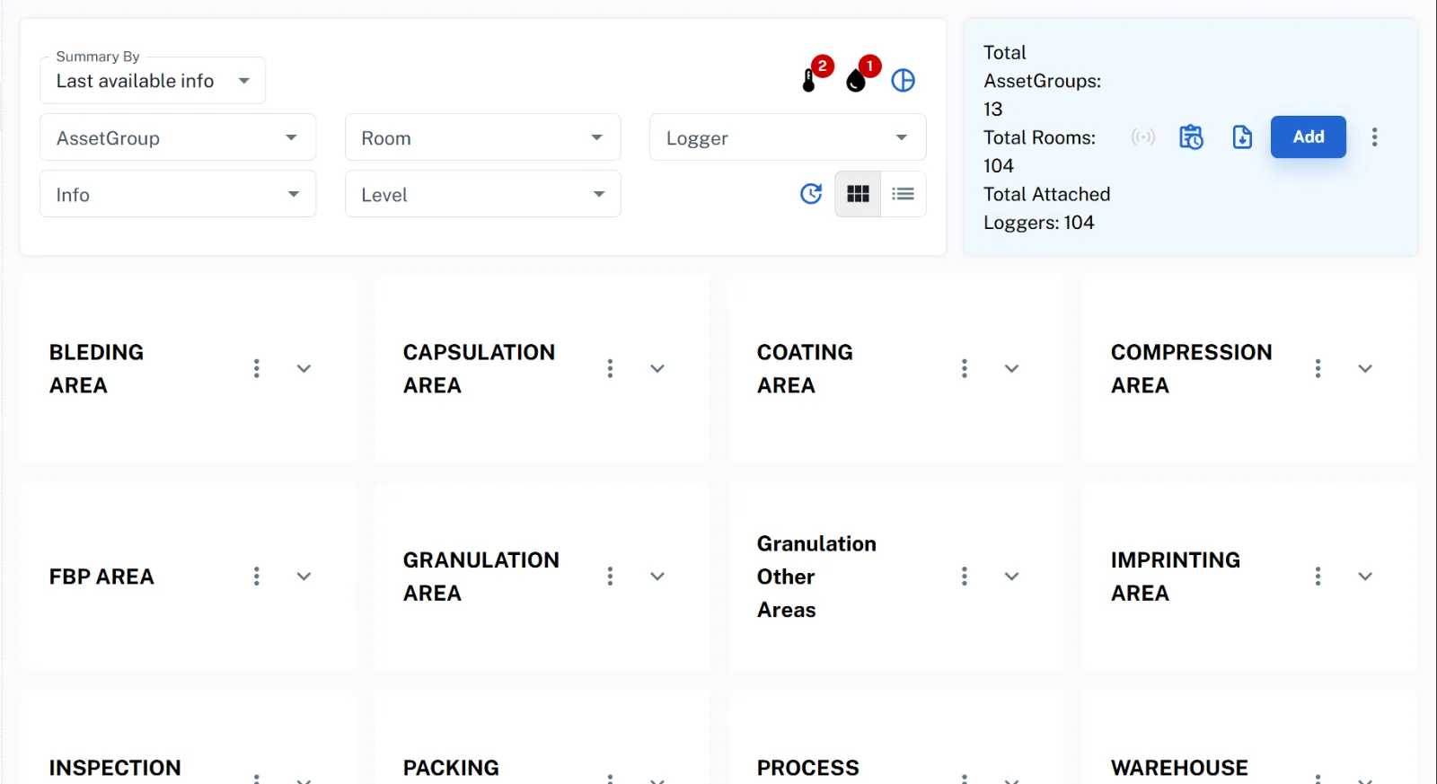The height and width of the screenshot is (784, 1437).
Task: Switch to list view
Action: point(904,194)
